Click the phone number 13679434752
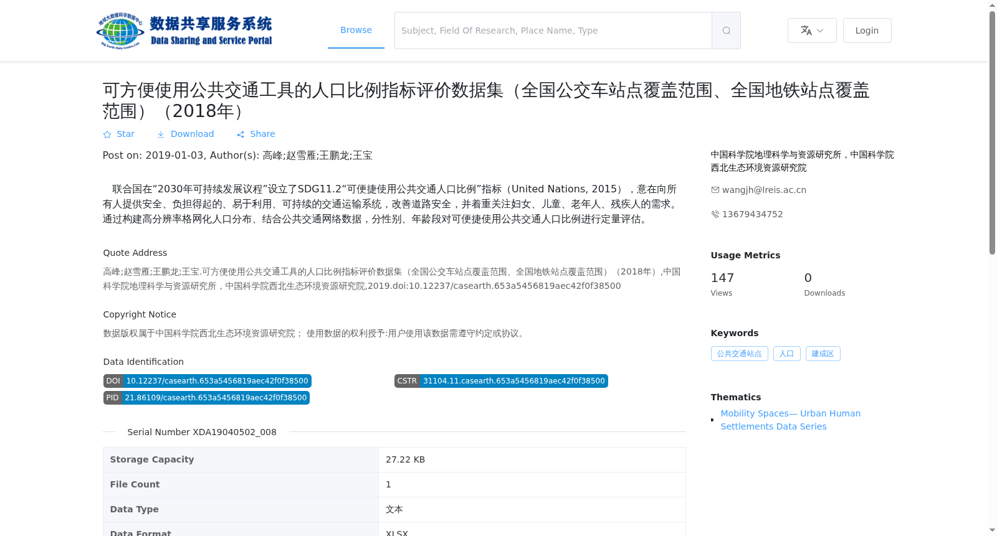Viewport: 997px width, 536px height. tap(752, 214)
